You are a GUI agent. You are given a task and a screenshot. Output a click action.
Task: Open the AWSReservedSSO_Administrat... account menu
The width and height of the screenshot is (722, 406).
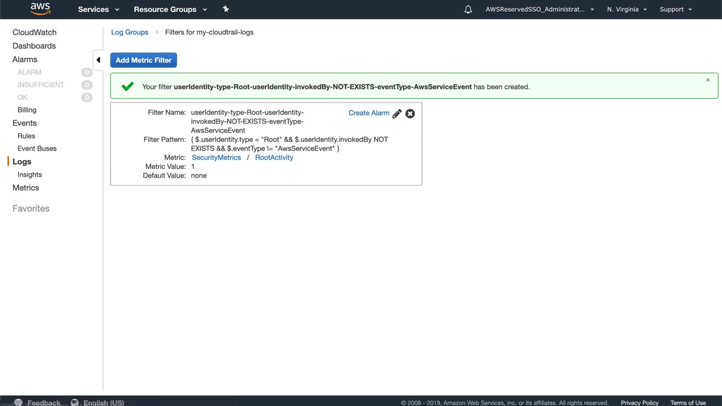click(540, 9)
